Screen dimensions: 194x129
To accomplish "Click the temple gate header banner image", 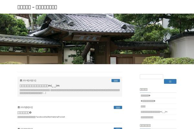I will (x=97, y=39).
